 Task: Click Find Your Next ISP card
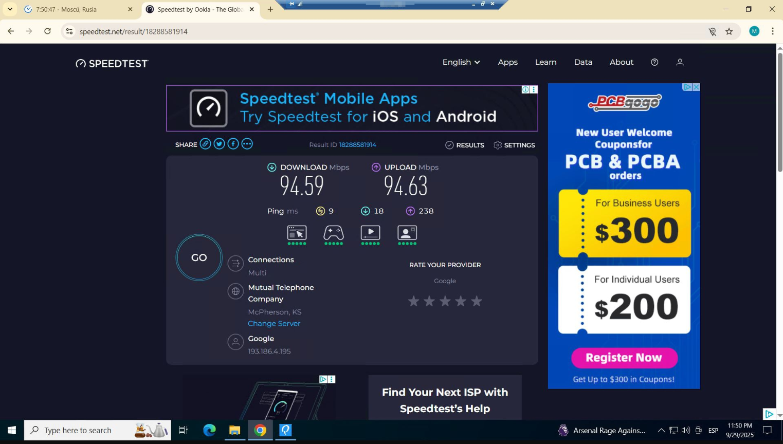(445, 398)
